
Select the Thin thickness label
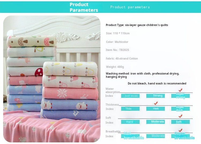coord(130,109)
